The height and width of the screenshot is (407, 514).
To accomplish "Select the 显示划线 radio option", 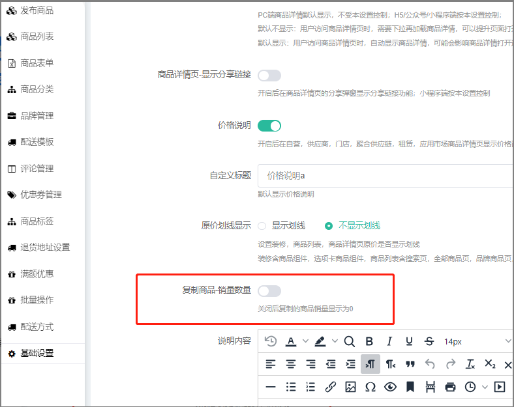I will 262,226.
